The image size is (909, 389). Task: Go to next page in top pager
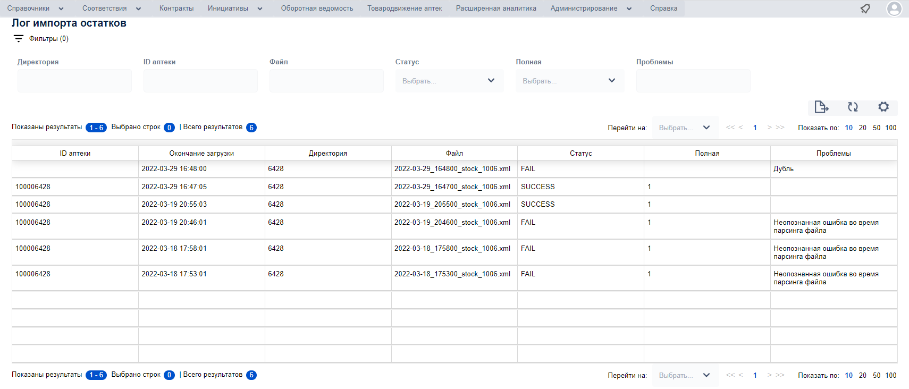(769, 128)
